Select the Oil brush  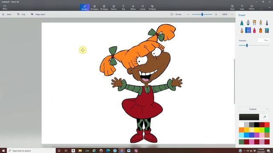[x=254, y=23]
